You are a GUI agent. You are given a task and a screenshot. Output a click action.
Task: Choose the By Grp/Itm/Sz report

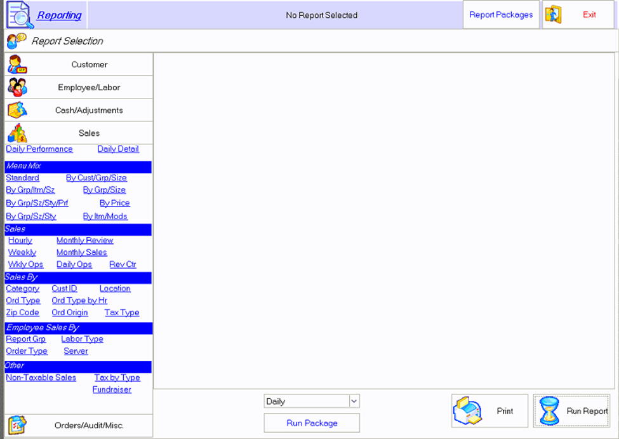pos(30,190)
